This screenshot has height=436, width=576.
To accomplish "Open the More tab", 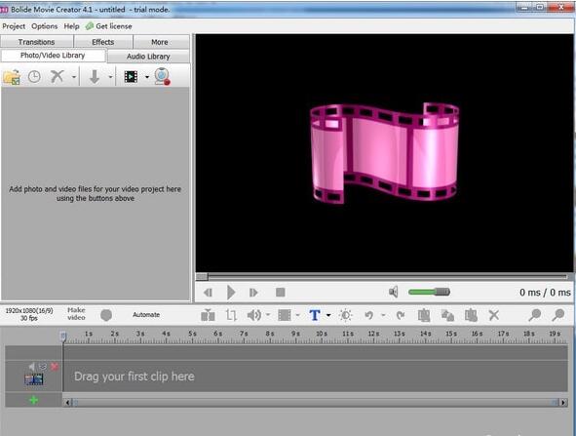I will click(160, 42).
